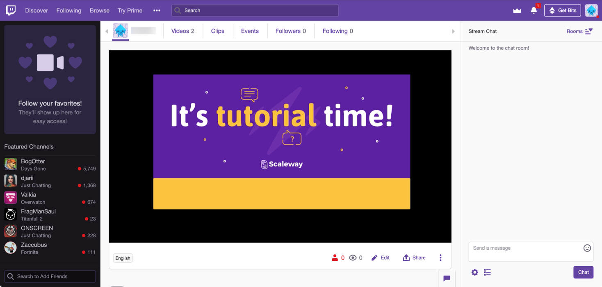The image size is (602, 287).
Task: Open the Followers tab
Action: coord(290,31)
